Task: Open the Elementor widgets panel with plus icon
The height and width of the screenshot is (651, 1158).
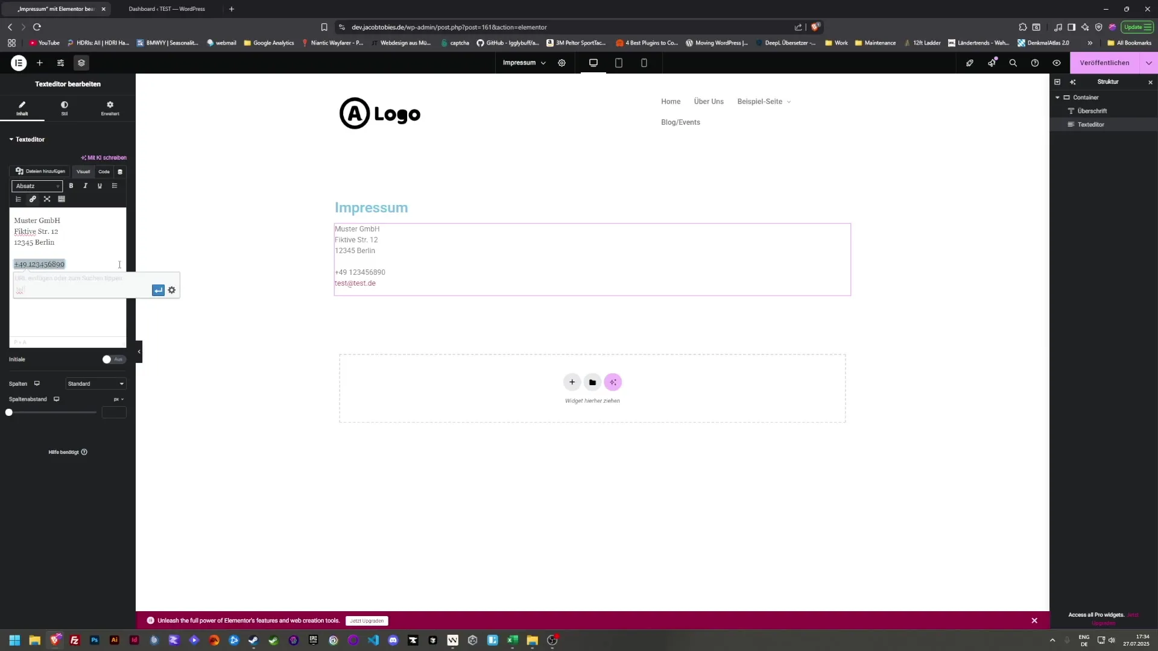Action: coord(40,63)
